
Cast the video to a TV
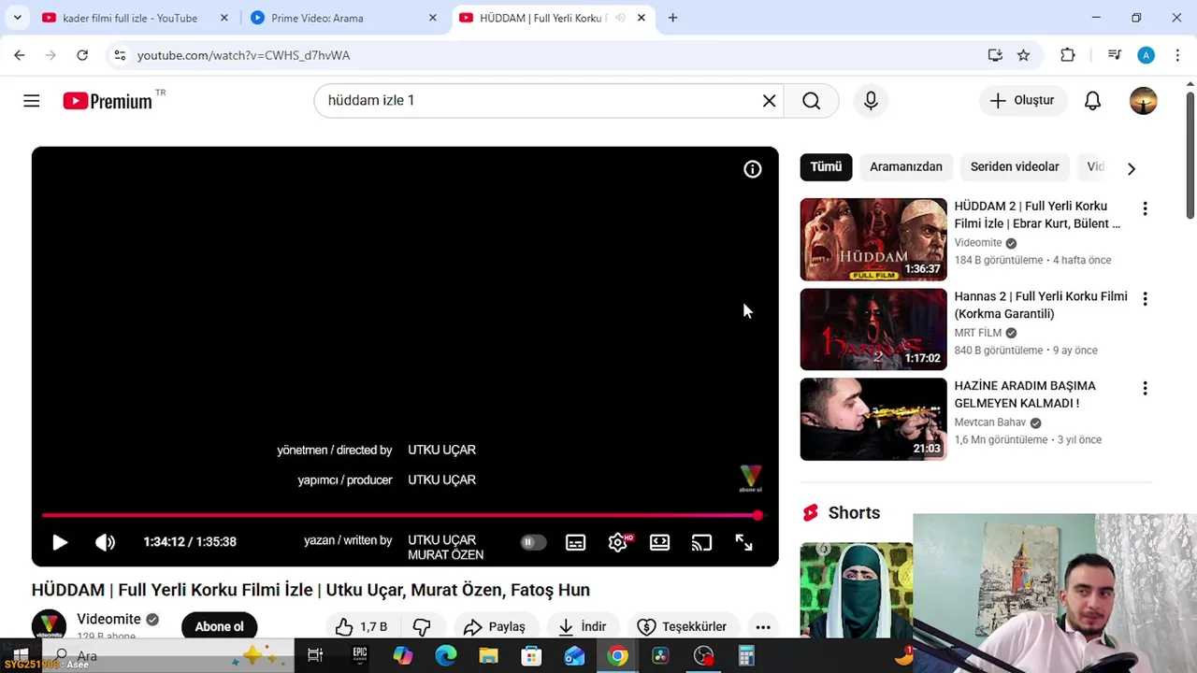click(701, 542)
